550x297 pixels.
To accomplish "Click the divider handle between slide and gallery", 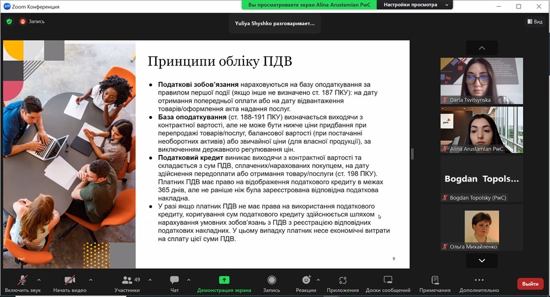I will pyautogui.click(x=412, y=154).
